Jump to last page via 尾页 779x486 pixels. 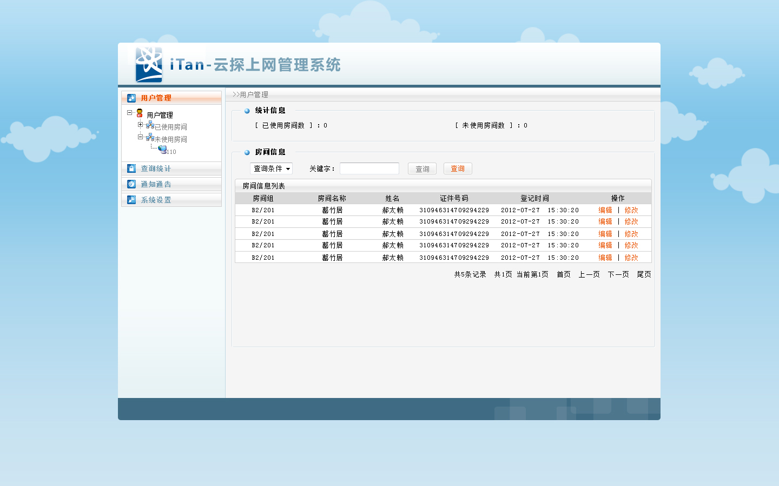click(644, 274)
